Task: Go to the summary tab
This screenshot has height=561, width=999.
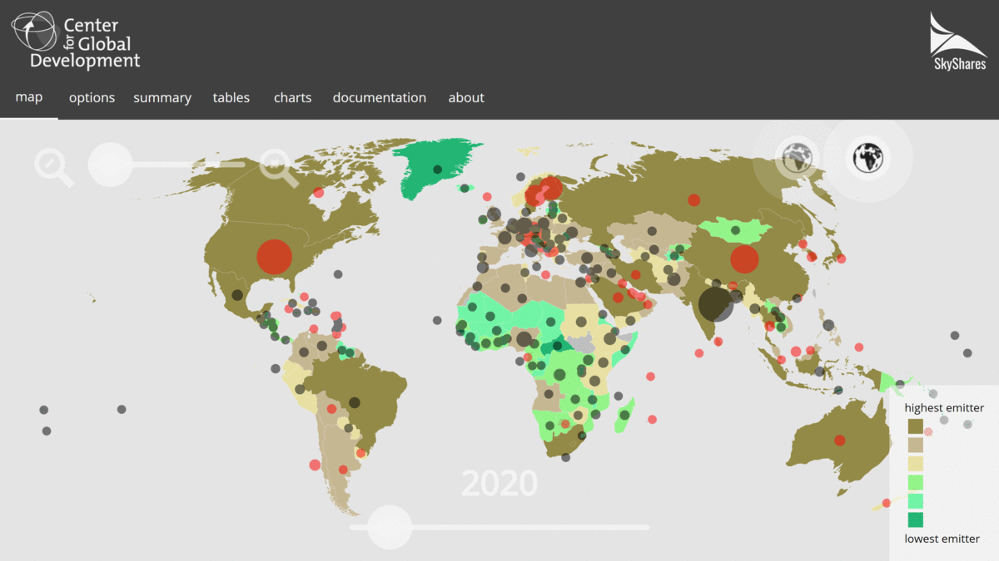Action: click(x=162, y=97)
